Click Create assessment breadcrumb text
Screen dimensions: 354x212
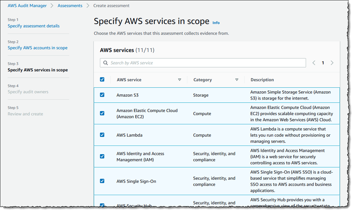click(x=111, y=6)
